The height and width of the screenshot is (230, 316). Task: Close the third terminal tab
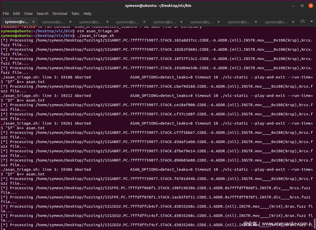click(x=108, y=22)
